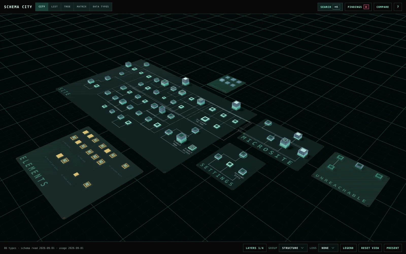Select the globe-topped tower in Microsite district
The height and width of the screenshot is (254, 406).
click(285, 143)
